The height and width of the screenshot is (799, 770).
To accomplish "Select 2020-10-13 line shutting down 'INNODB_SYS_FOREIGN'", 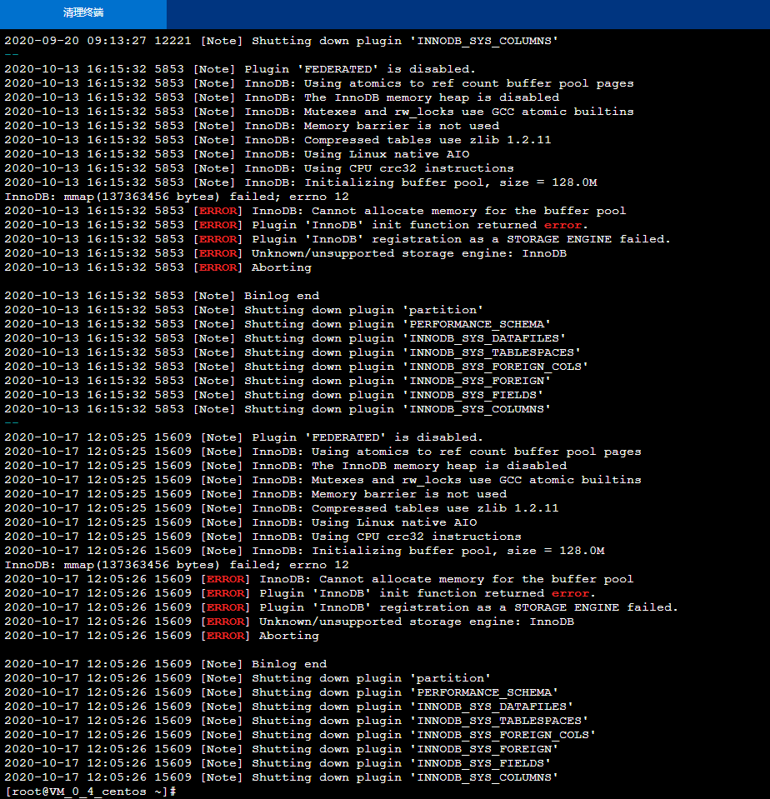I will [x=277, y=381].
